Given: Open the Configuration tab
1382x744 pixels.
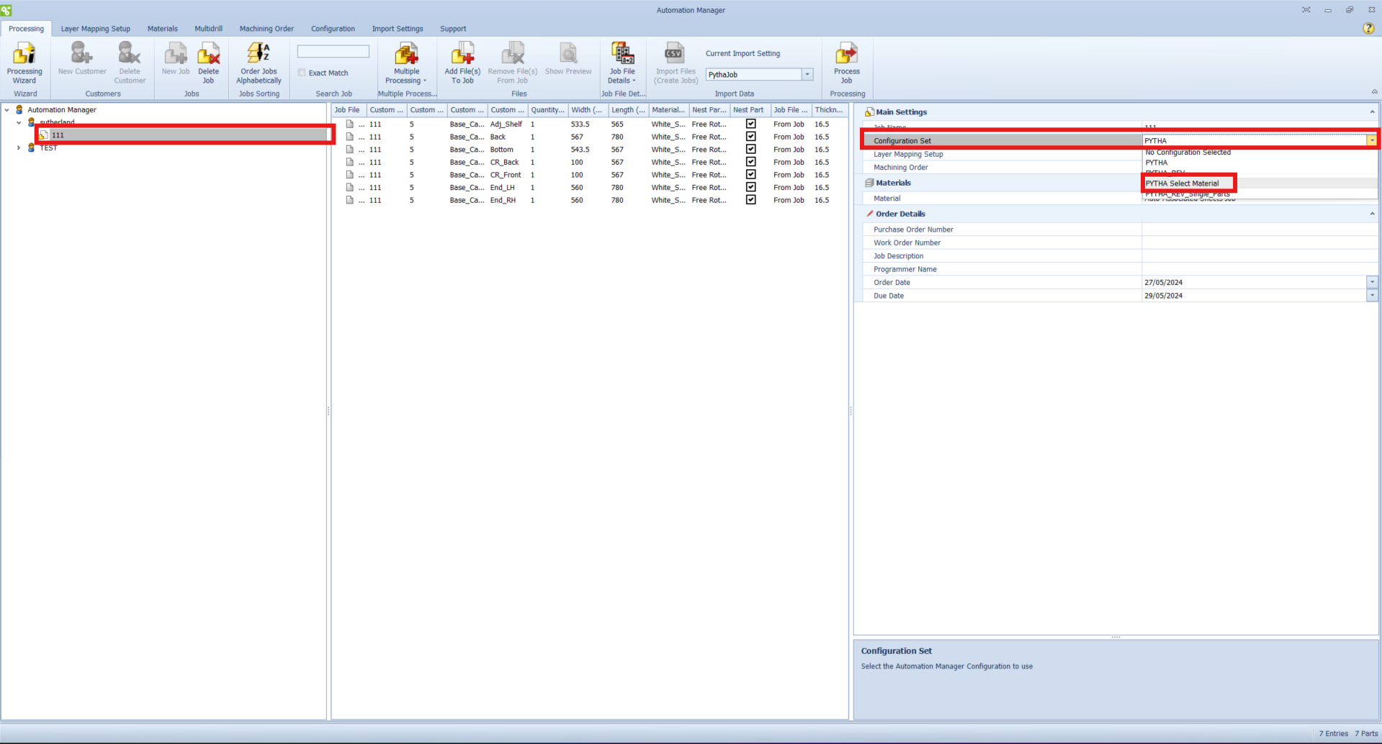Looking at the screenshot, I should pyautogui.click(x=333, y=29).
